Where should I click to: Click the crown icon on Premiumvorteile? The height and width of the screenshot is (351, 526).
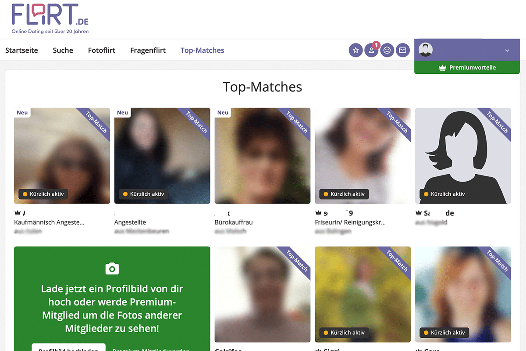[x=442, y=68]
